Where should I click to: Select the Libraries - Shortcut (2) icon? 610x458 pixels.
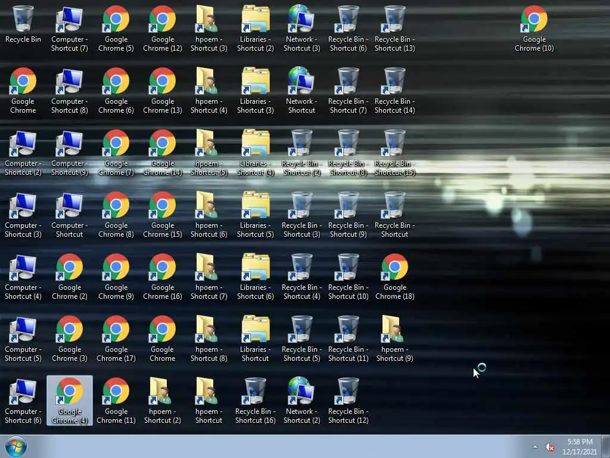255,29
